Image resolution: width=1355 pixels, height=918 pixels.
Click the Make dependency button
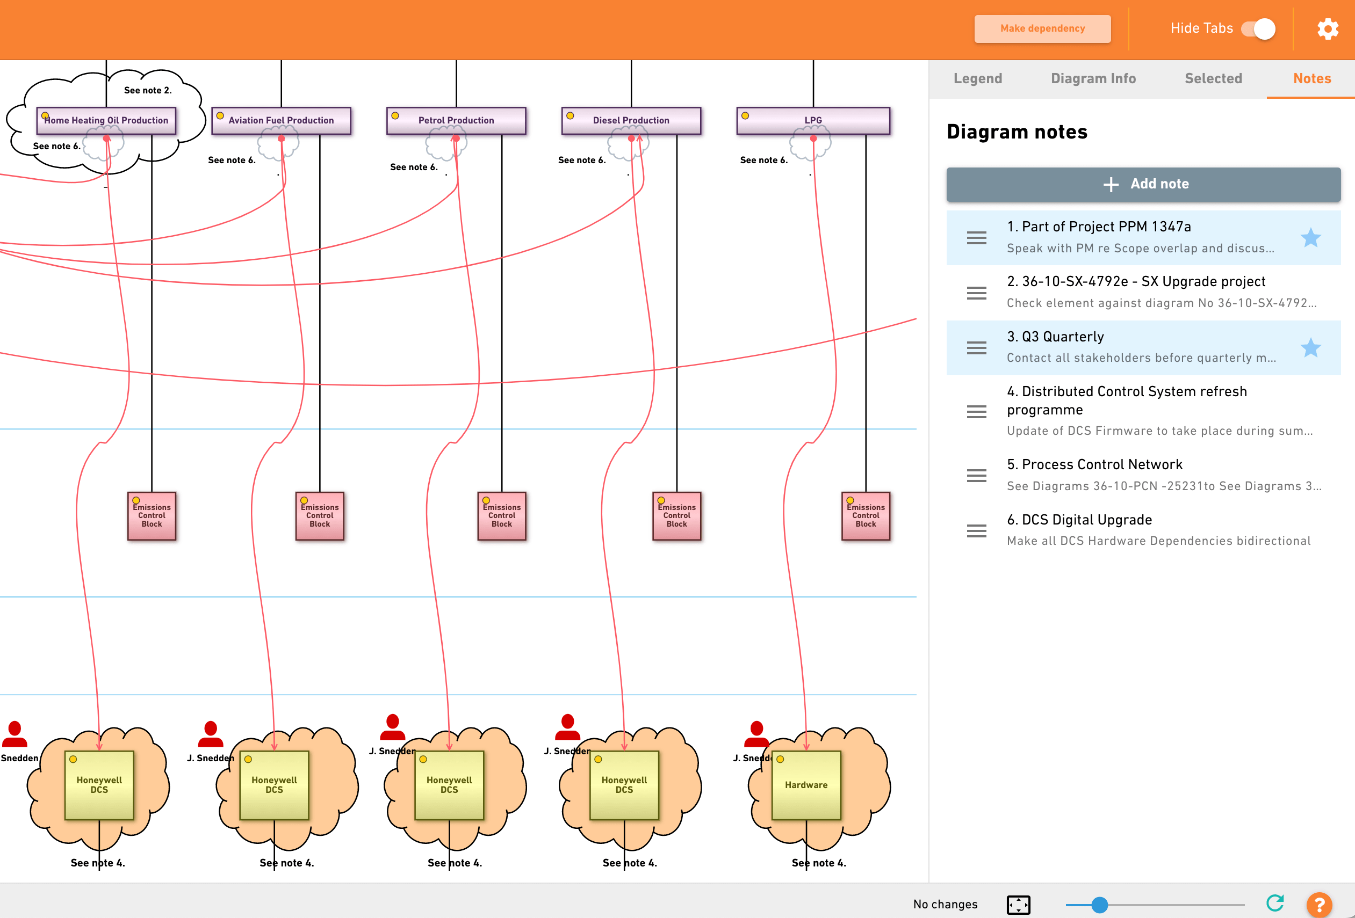click(x=1042, y=28)
